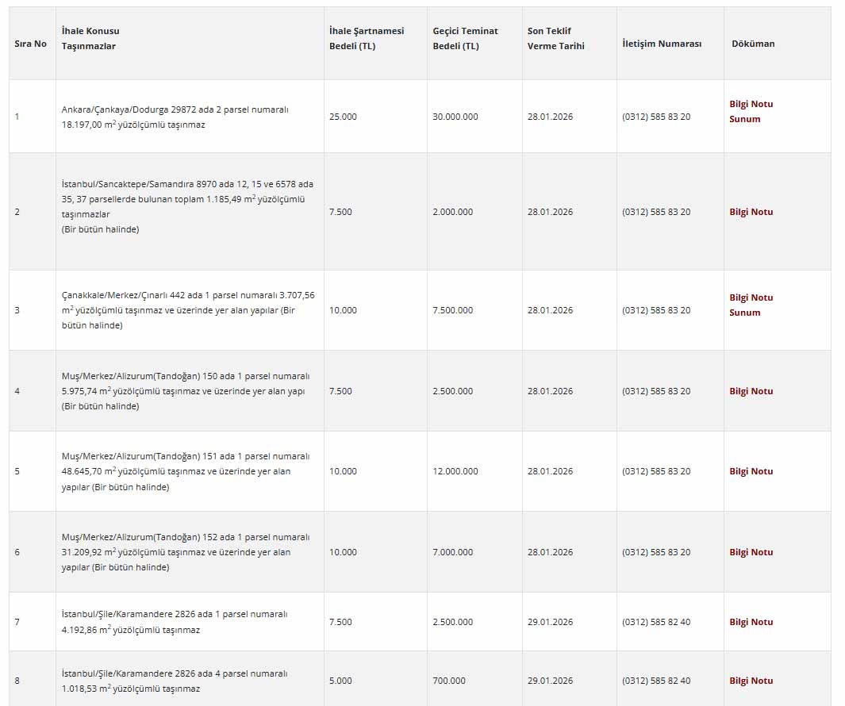Open Bilgi Notu for Ankara Çankaya Dodurga row
Screen dimensions: 845x706
[x=751, y=104]
